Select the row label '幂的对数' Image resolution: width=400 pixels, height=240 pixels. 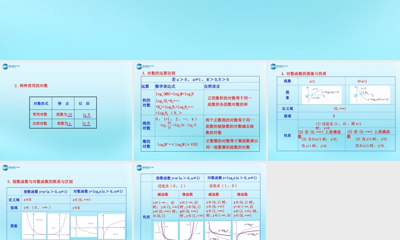(146, 144)
